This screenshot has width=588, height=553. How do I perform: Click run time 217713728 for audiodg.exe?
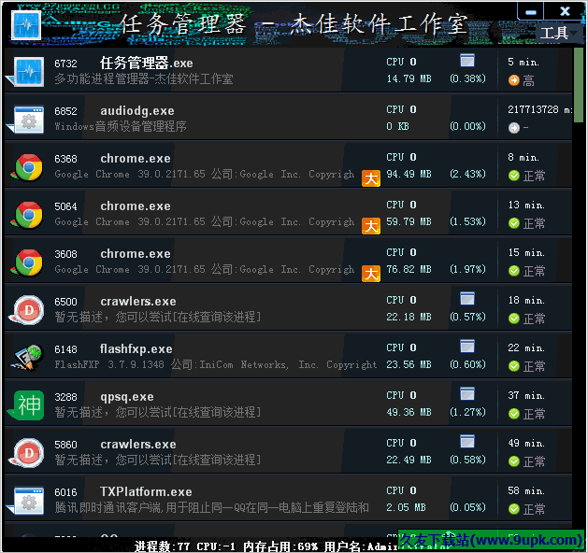[x=539, y=109]
